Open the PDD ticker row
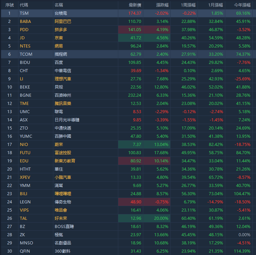 coord(128,29)
